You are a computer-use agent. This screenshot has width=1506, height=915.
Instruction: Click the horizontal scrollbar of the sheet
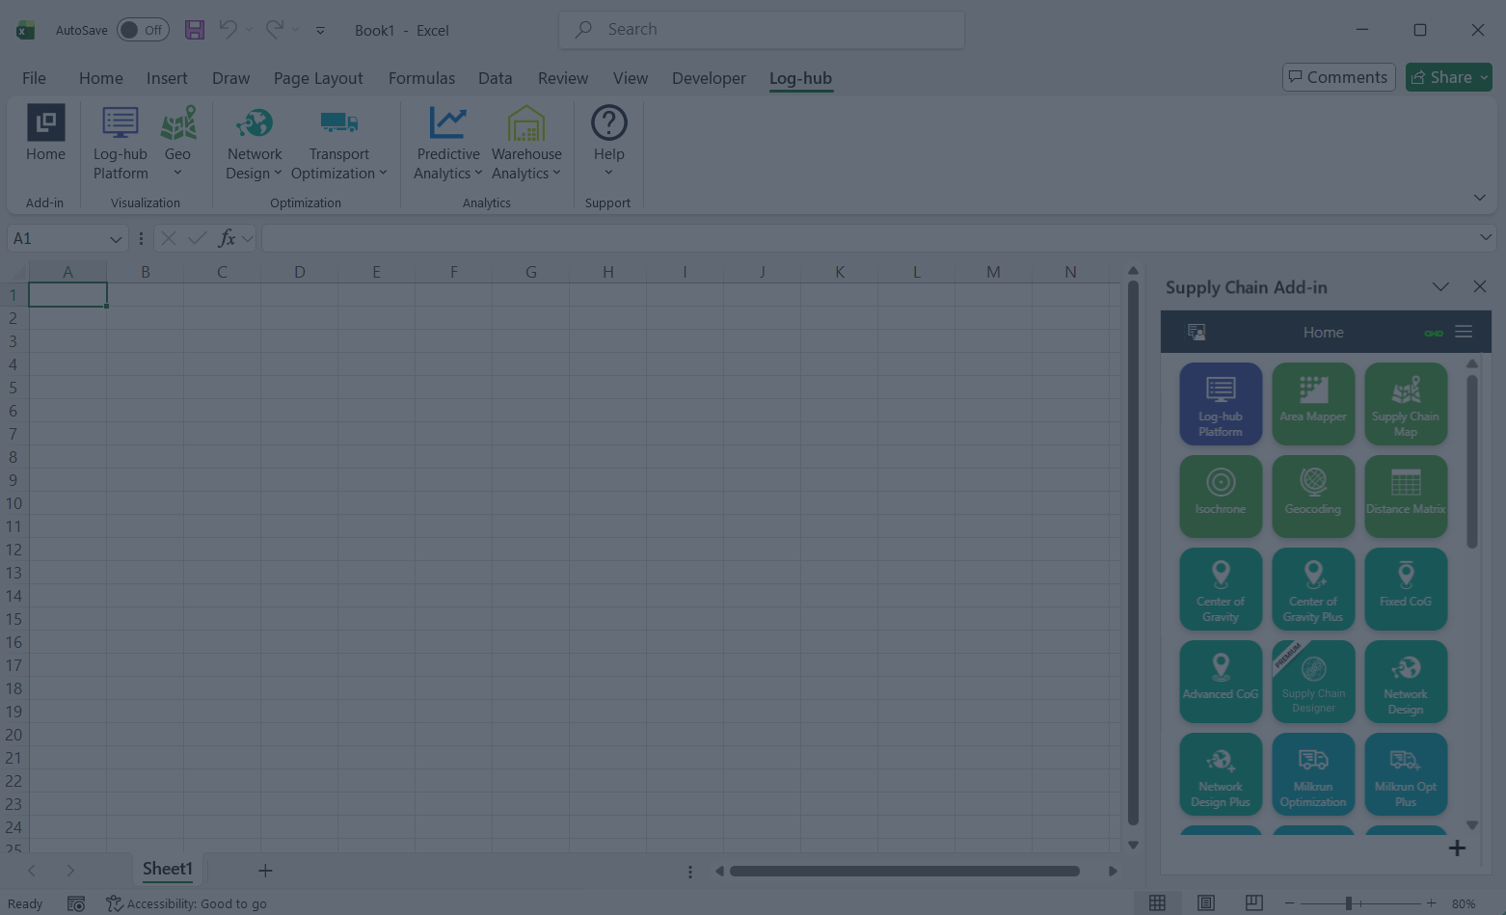[904, 871]
